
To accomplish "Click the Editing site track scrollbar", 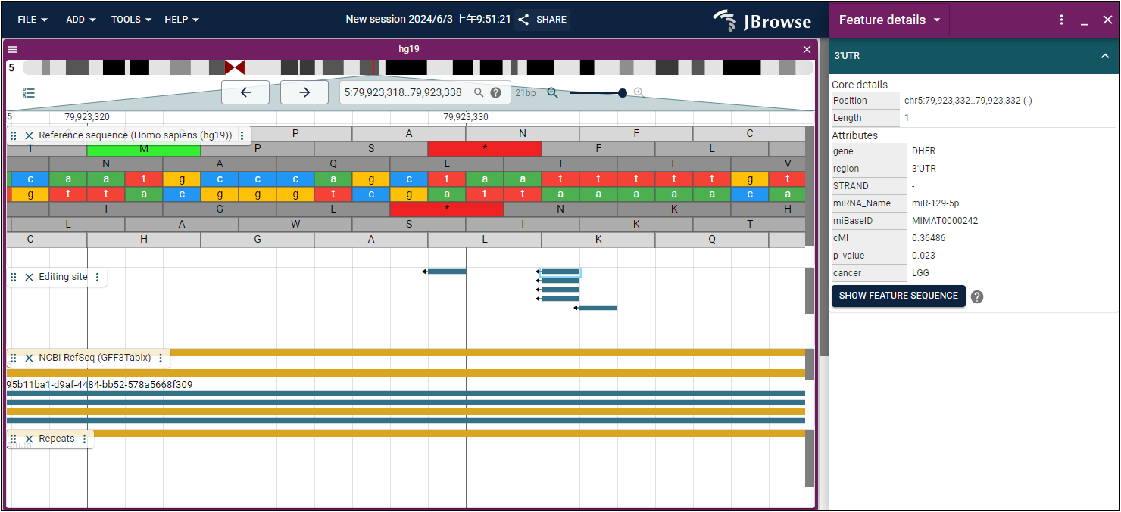I will click(x=810, y=290).
